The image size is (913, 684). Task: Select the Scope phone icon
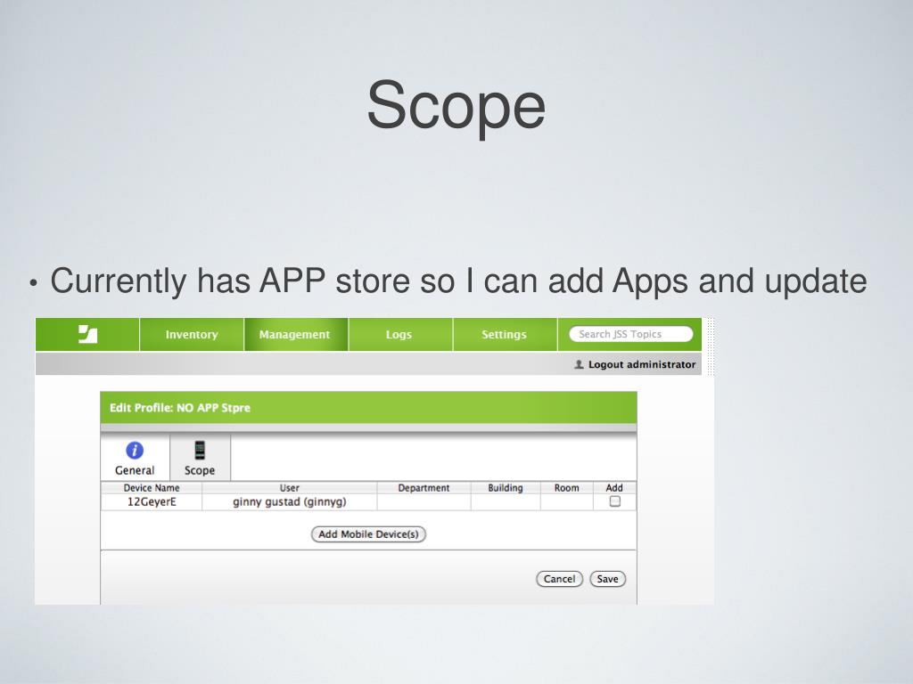200,450
